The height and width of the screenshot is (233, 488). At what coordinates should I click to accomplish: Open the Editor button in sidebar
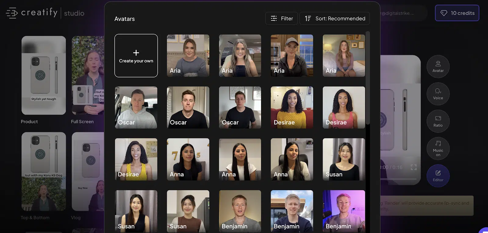[438, 176]
